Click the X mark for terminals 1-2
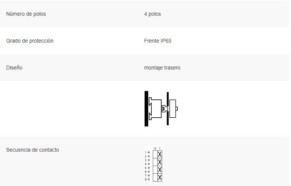The height and width of the screenshot is (186, 291). click(160, 154)
